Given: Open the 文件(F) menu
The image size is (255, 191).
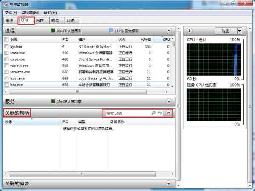Looking at the screenshot, I should (x=11, y=13).
